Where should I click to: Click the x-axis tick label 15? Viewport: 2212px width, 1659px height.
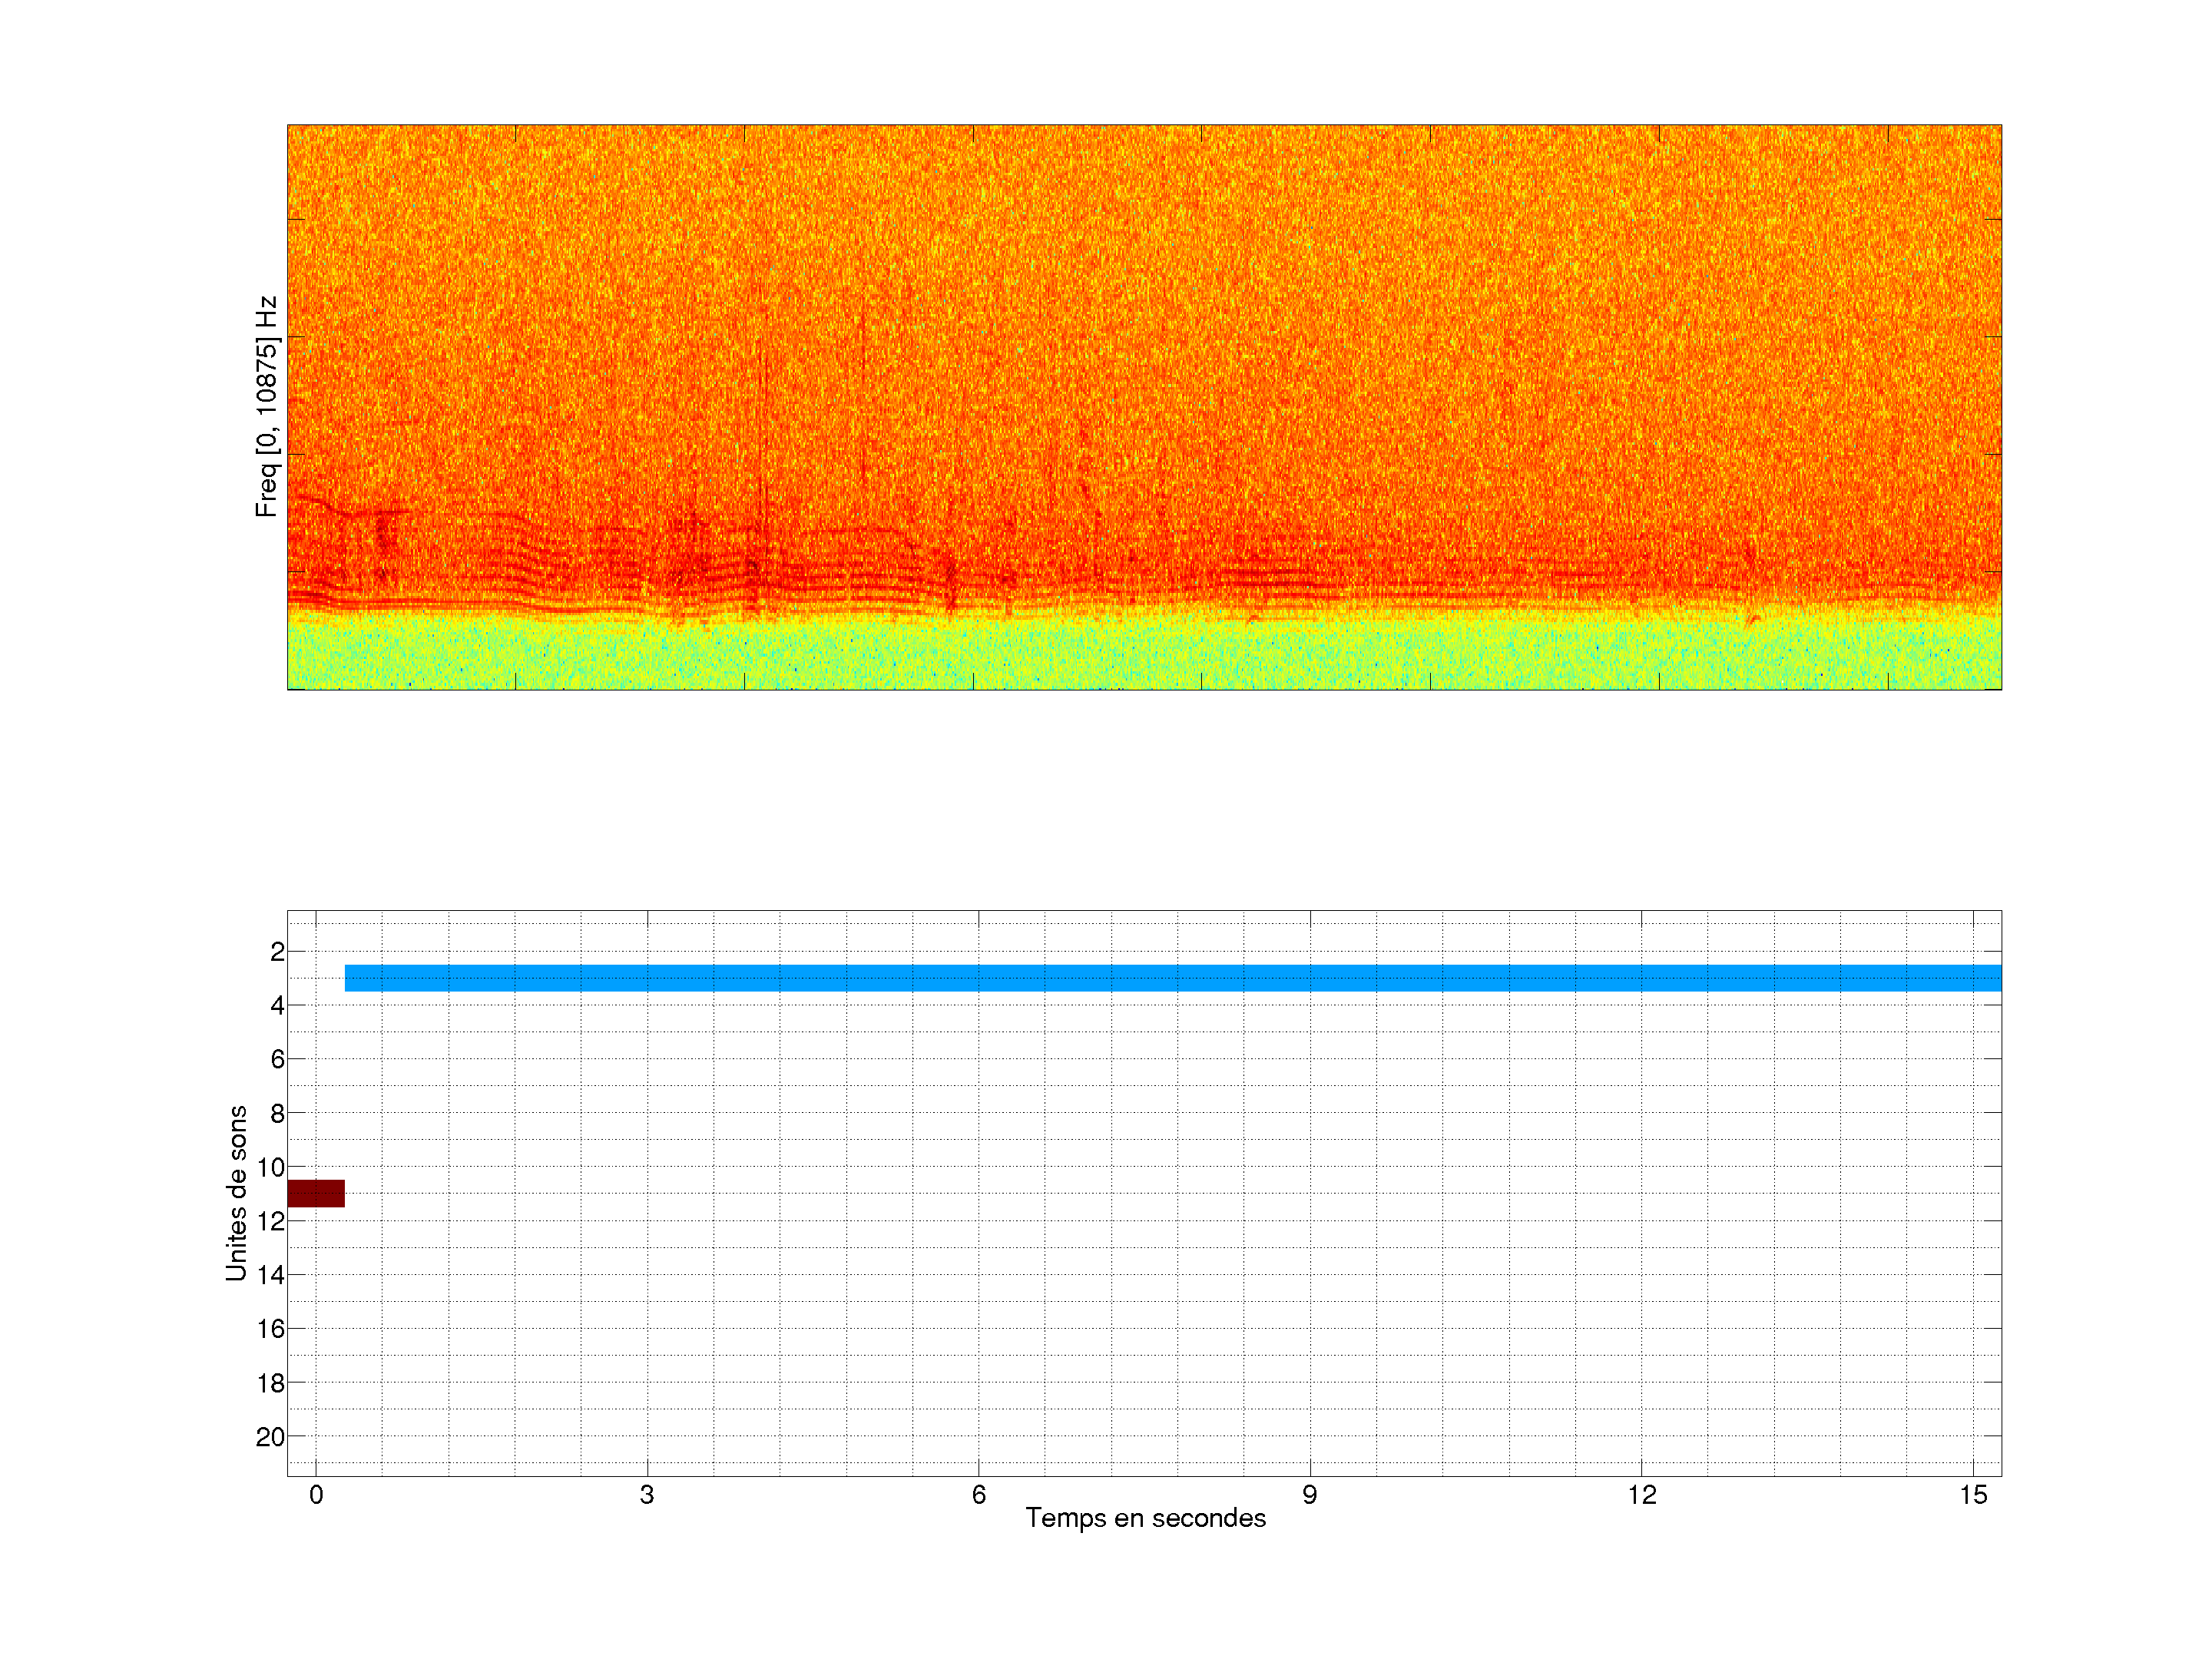coord(1972,1495)
